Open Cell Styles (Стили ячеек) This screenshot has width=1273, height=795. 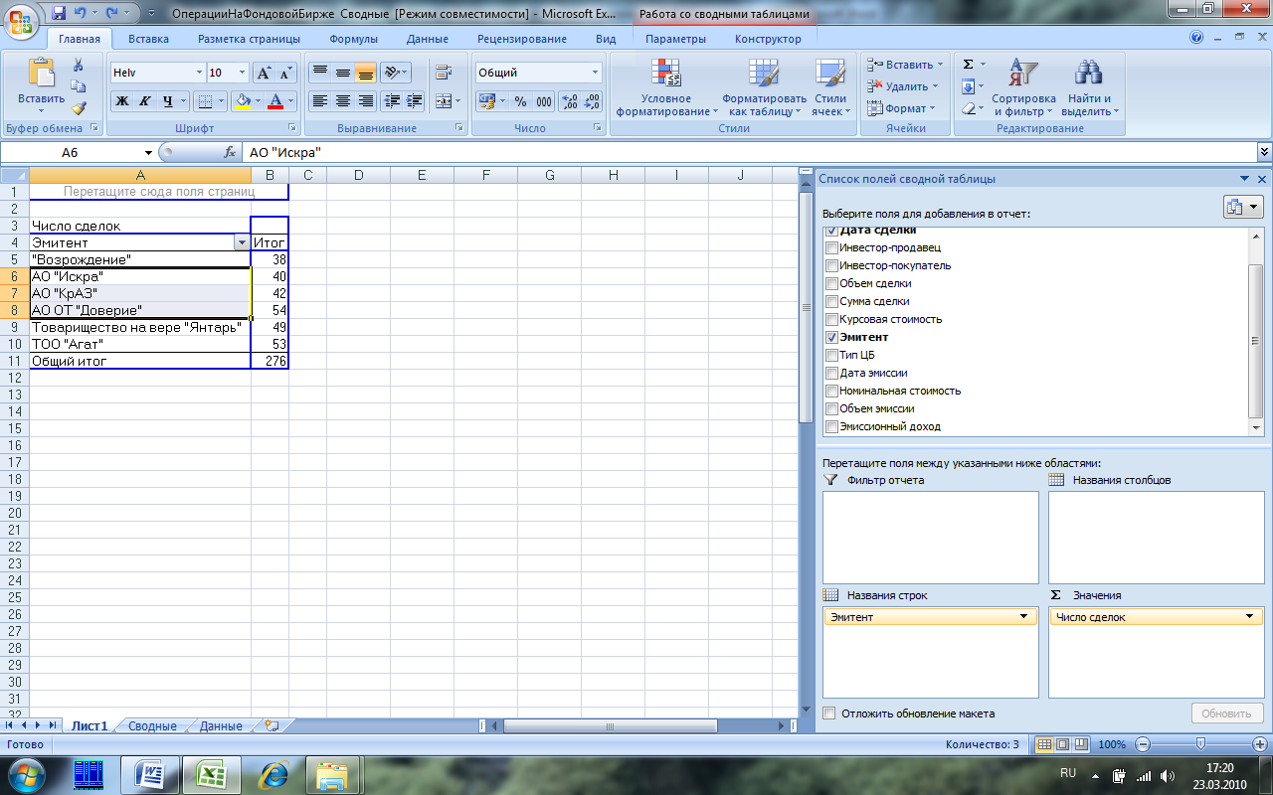(x=829, y=86)
